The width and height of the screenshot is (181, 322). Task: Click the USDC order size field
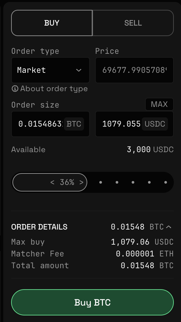tap(134, 124)
